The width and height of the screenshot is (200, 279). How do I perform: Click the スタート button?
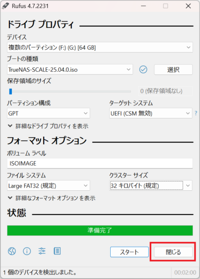pos(130,252)
